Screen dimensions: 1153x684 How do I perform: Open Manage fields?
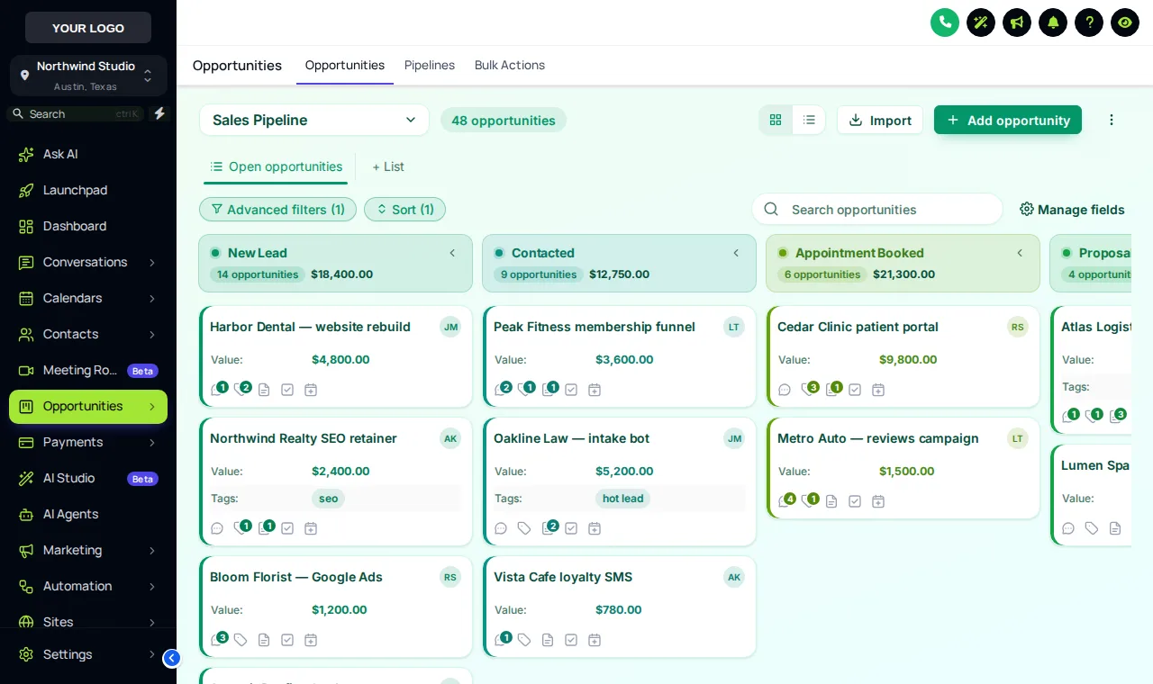(1072, 210)
